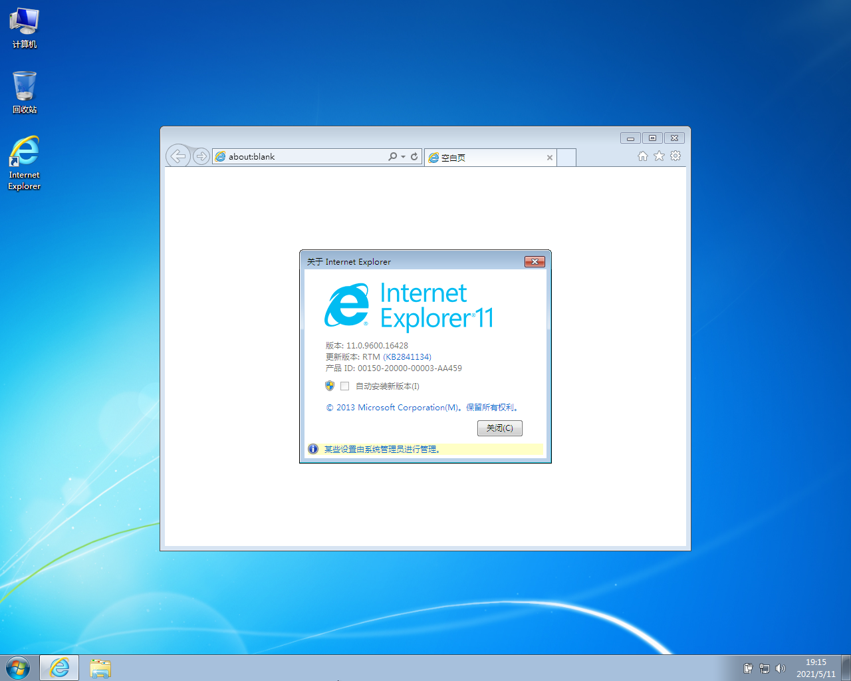Click the search magnifier in address bar
Screen dimensions: 851x681
393,156
